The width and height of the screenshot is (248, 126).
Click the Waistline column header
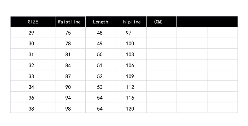69,22
